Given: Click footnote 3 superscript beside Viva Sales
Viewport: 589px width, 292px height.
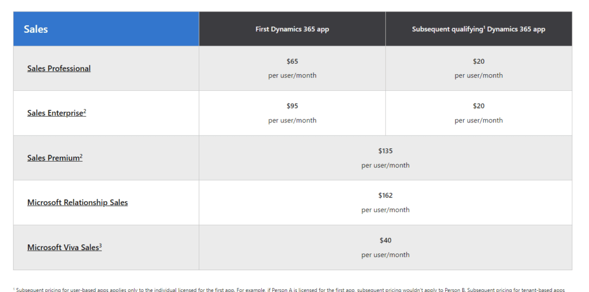Looking at the screenshot, I should pos(100,245).
